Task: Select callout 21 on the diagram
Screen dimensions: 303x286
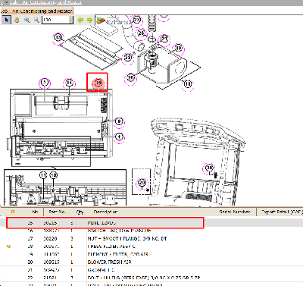Action: [x=164, y=39]
